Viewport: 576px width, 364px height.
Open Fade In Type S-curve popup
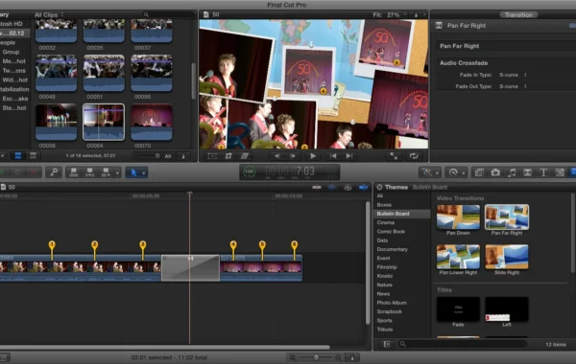(513, 75)
